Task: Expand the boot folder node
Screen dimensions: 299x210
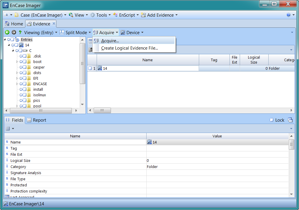Action: click(17, 62)
